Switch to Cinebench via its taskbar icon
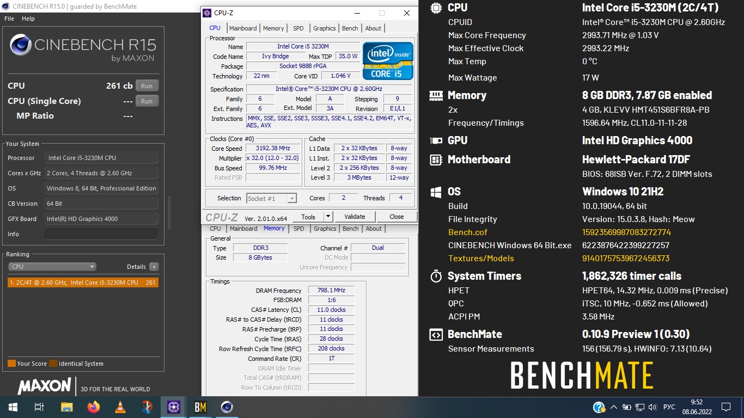This screenshot has width=744, height=418. (227, 407)
